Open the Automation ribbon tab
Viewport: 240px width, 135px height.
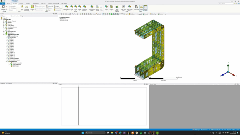pyautogui.click(x=36, y=4)
